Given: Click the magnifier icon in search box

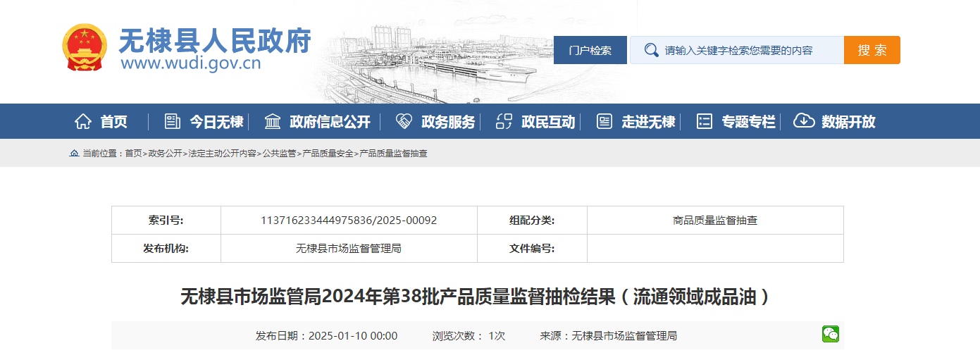Looking at the screenshot, I should click(651, 50).
